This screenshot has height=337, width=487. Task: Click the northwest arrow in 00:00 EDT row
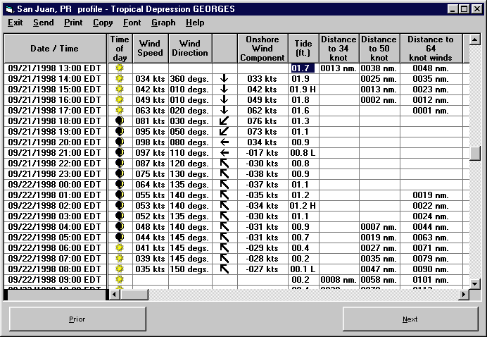[x=224, y=185]
